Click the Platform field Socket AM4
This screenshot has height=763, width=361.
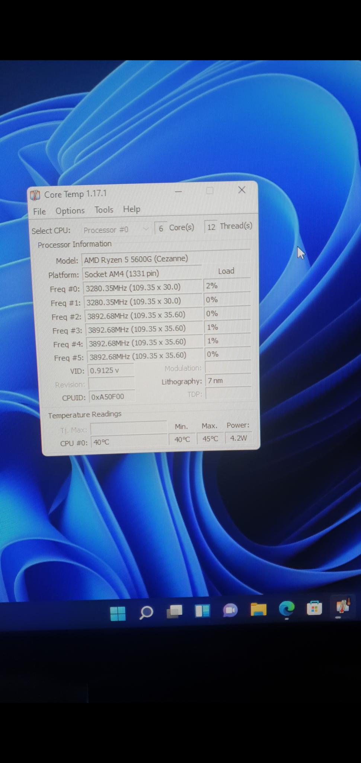click(x=142, y=274)
